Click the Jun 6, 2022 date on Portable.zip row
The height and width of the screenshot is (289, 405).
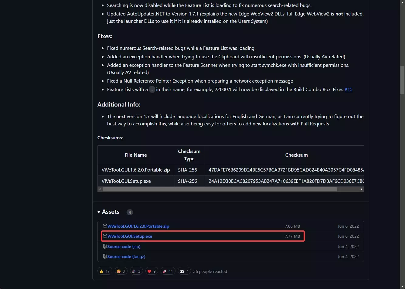click(348, 226)
